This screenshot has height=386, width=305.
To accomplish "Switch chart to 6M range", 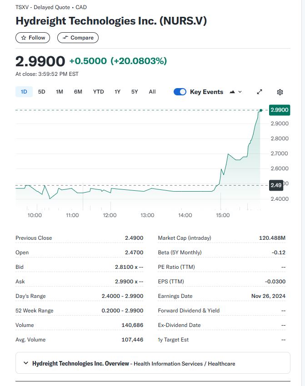I will click(78, 92).
